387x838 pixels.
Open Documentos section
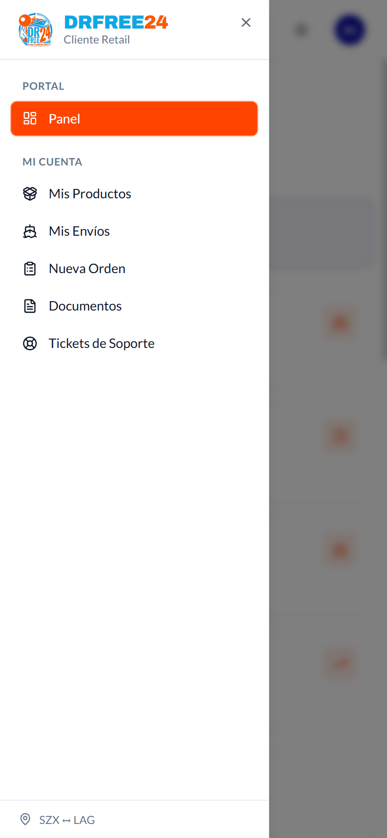click(134, 306)
